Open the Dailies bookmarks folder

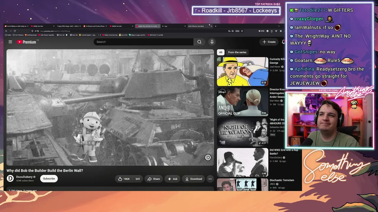(9, 35)
